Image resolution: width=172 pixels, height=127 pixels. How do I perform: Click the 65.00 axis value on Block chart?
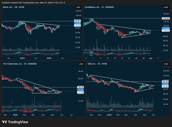(78, 28)
